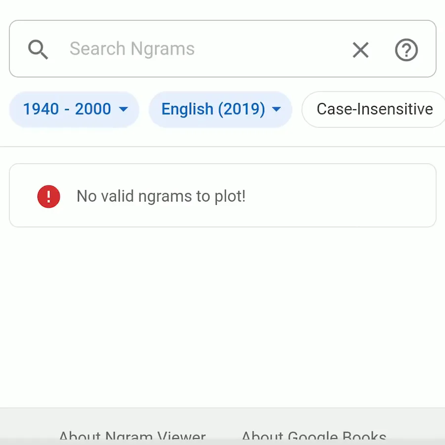445x445 pixels.
Task: Click the "English (2019)" label text
Action: point(213,109)
